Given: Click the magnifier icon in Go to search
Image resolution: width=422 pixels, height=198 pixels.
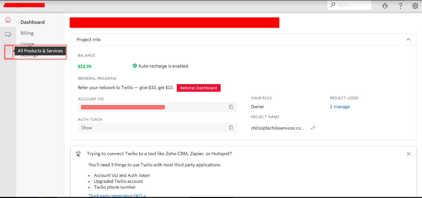Looking at the screenshot, I should tap(333, 5).
